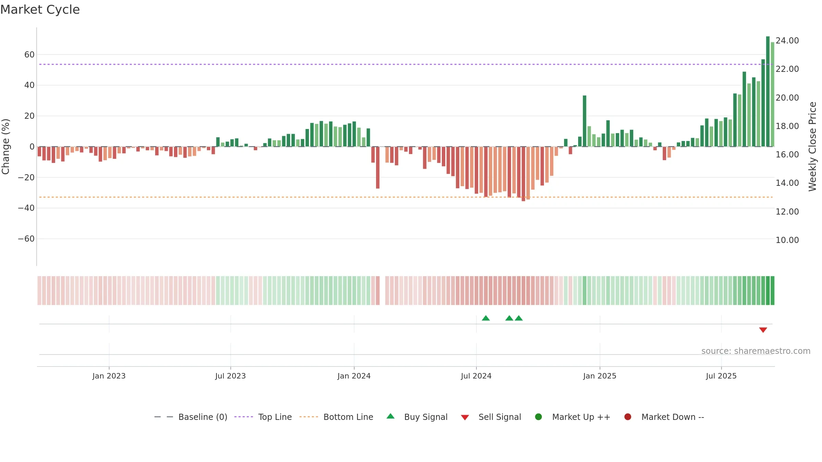The image size is (822, 462).
Task: Click the tallest dark green bar at chart end
Action: [x=768, y=91]
